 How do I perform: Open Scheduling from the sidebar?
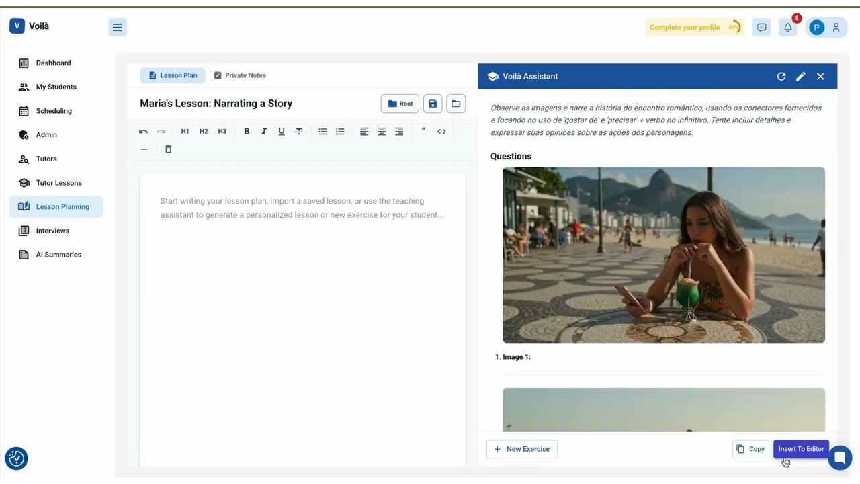[x=56, y=111]
